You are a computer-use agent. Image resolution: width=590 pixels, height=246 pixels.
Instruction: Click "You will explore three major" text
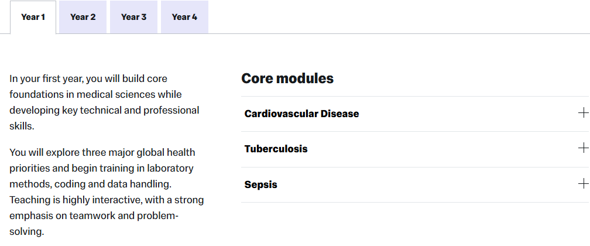(x=70, y=152)
